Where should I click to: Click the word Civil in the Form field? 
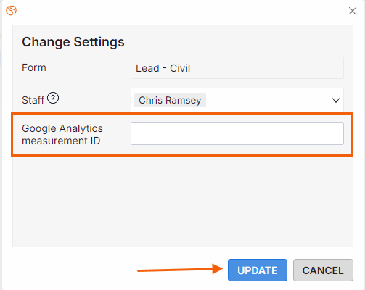pos(180,68)
